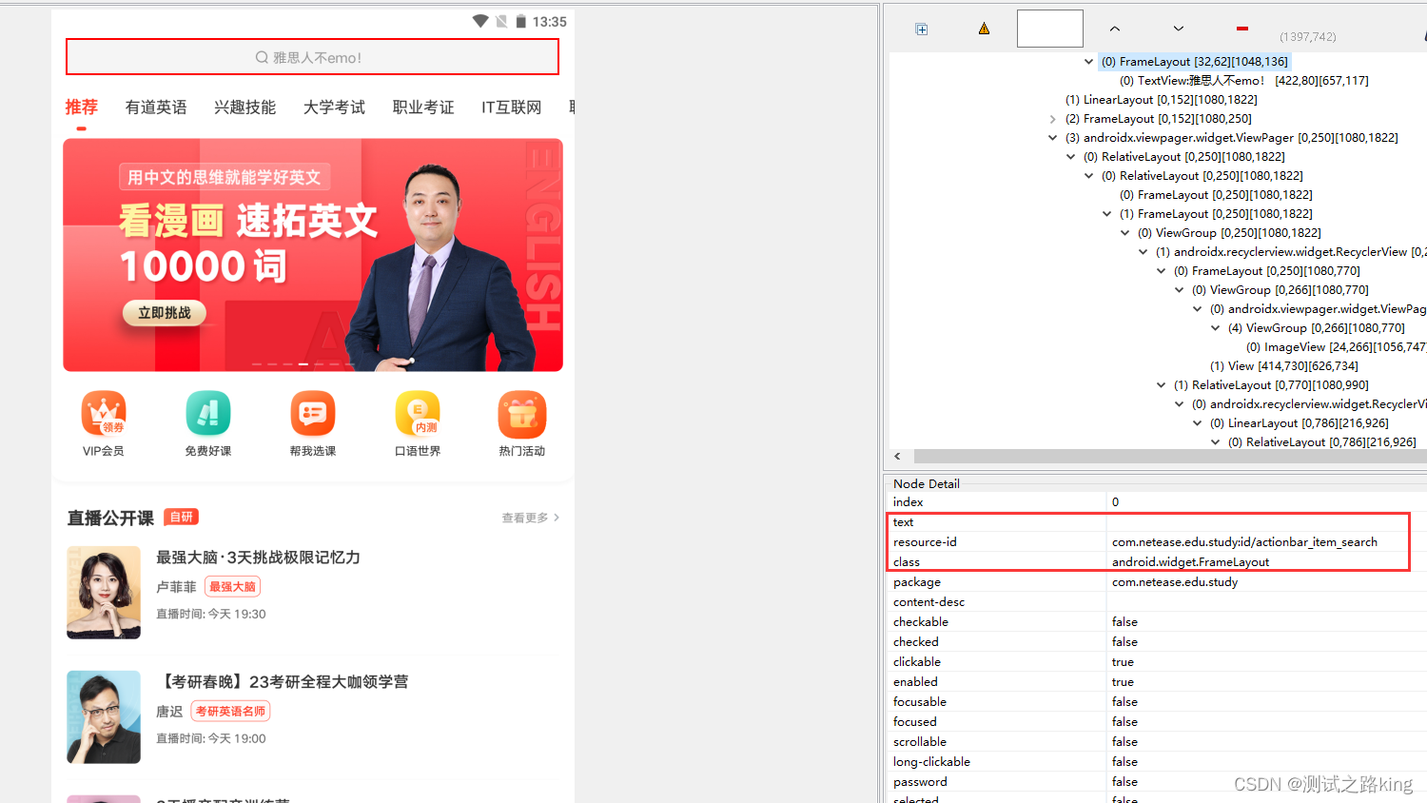Tap the 考研英语名师 red tag
The width and height of the screenshot is (1427, 803).
pyautogui.click(x=231, y=712)
